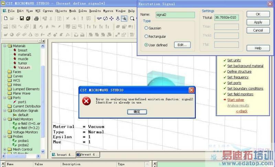
Task: Click the sine wave excitation signal icon
Action: 20,26
